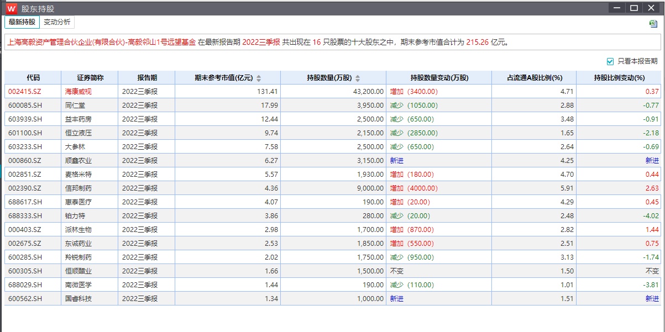Click the 代码 column header
Image resolution: width=665 pixels, height=332 pixels.
click(33, 78)
